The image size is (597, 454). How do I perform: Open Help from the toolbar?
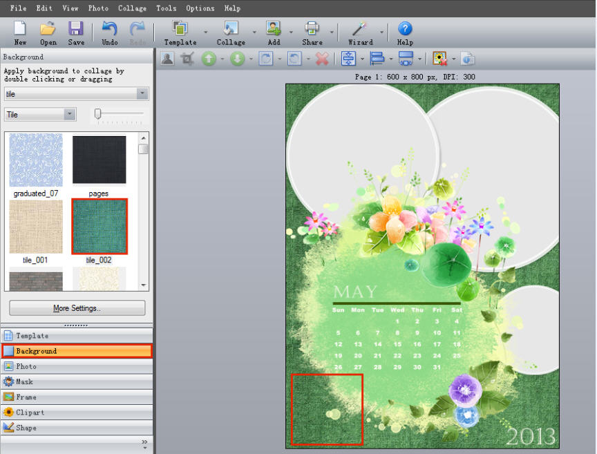click(405, 32)
